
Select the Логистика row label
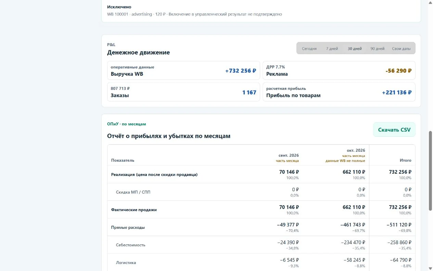point(126,263)
